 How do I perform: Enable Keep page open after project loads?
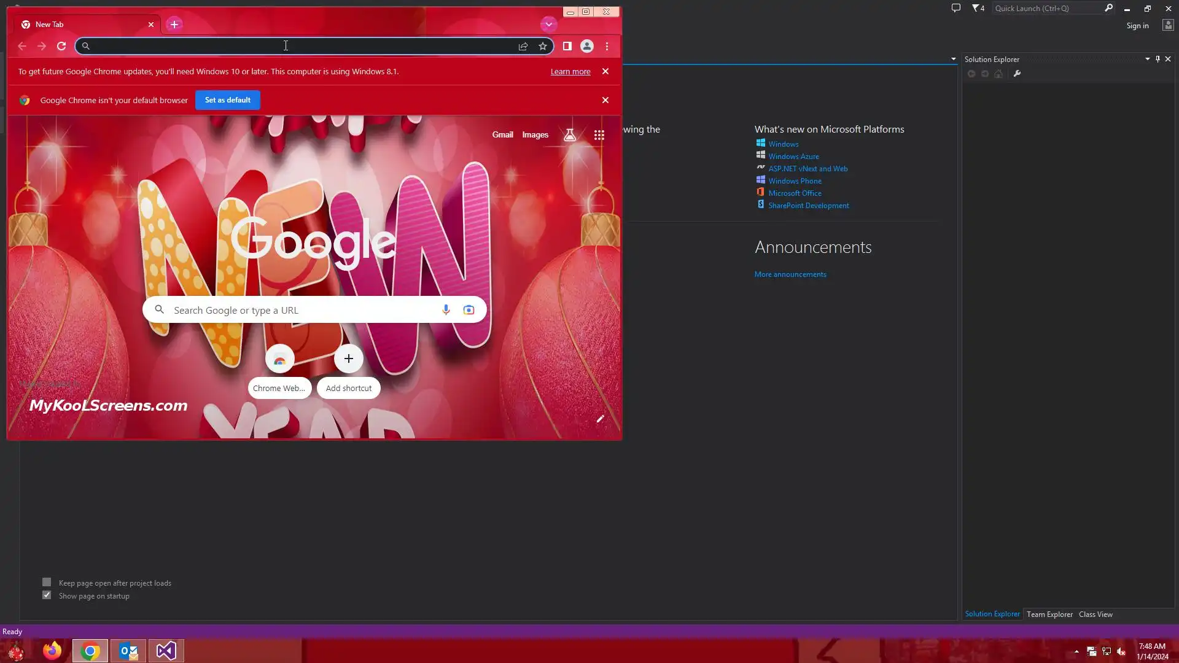(x=47, y=582)
